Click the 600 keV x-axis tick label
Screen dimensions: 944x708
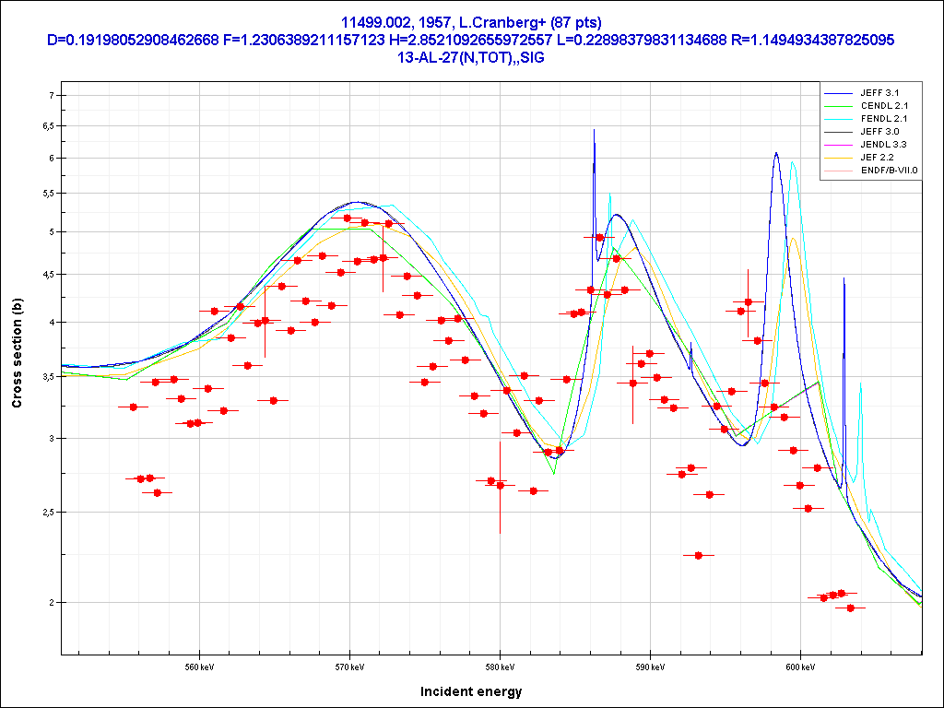coord(800,666)
